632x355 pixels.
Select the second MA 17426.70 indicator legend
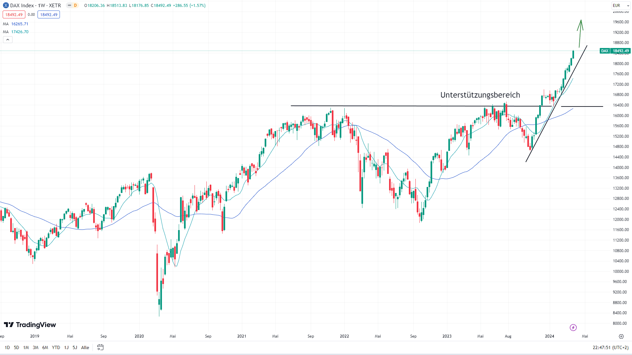pyautogui.click(x=16, y=32)
